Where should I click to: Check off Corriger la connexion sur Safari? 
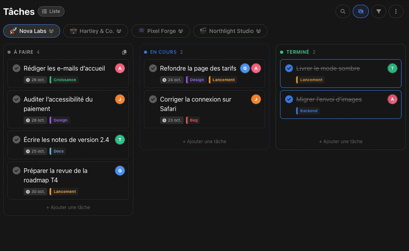point(153,99)
